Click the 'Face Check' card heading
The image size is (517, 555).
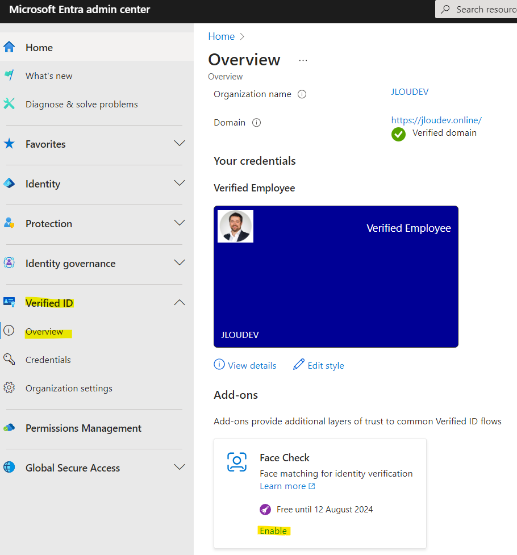285,458
